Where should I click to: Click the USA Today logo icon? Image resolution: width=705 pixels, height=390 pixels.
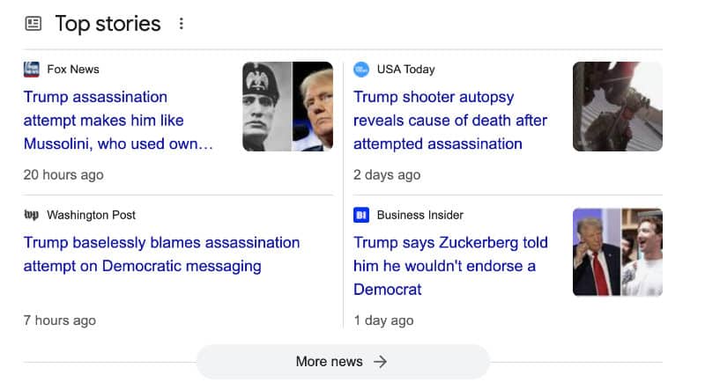361,70
